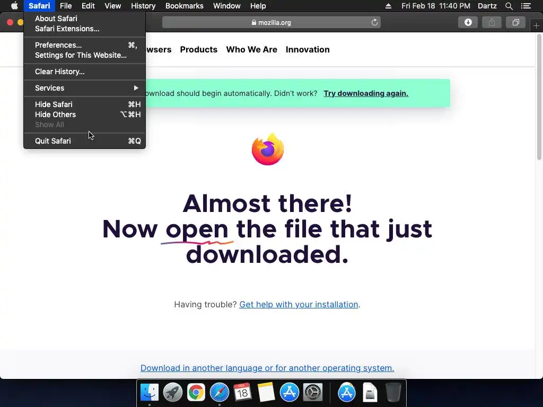Image resolution: width=543 pixels, height=407 pixels.
Task: Choose Quit Safari
Action: click(x=84, y=141)
